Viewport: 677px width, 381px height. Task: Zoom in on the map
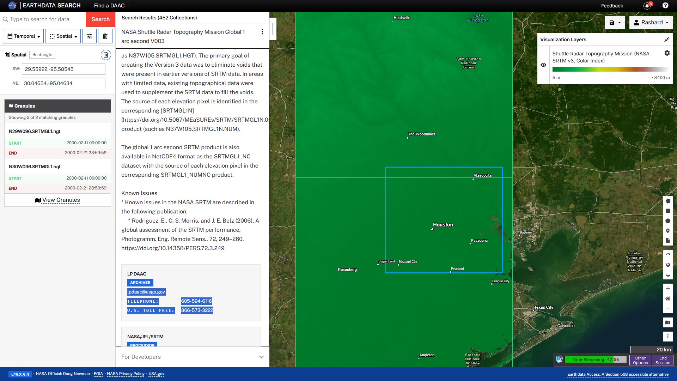(x=667, y=289)
